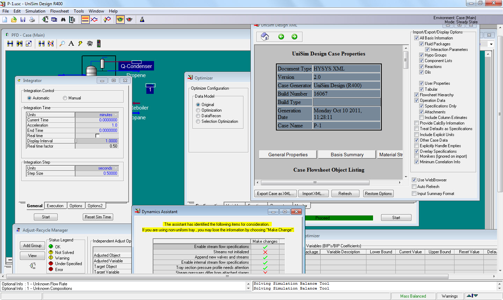Switch to Integrator Execution tab

55,206
